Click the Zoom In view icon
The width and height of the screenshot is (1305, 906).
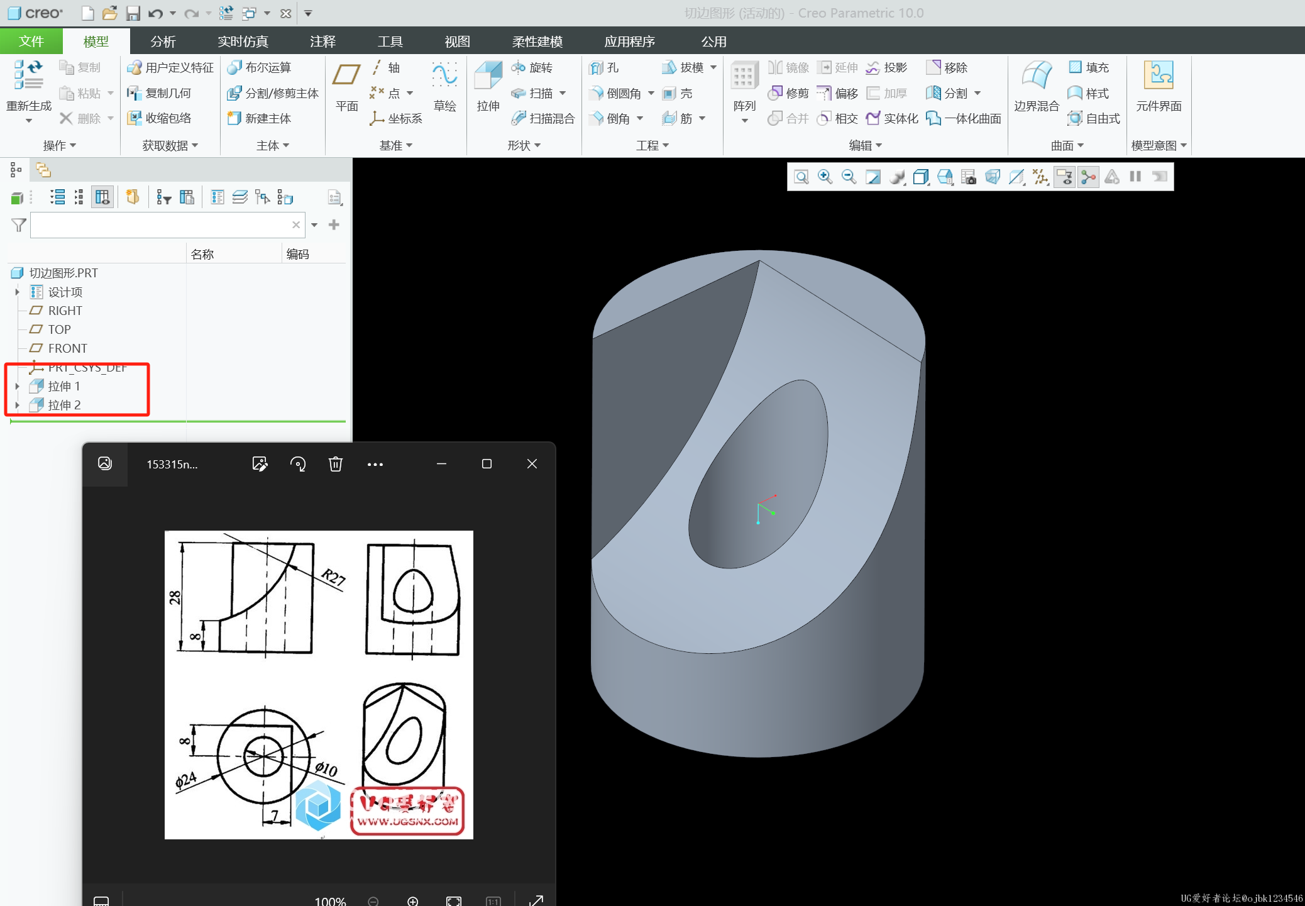(x=825, y=177)
